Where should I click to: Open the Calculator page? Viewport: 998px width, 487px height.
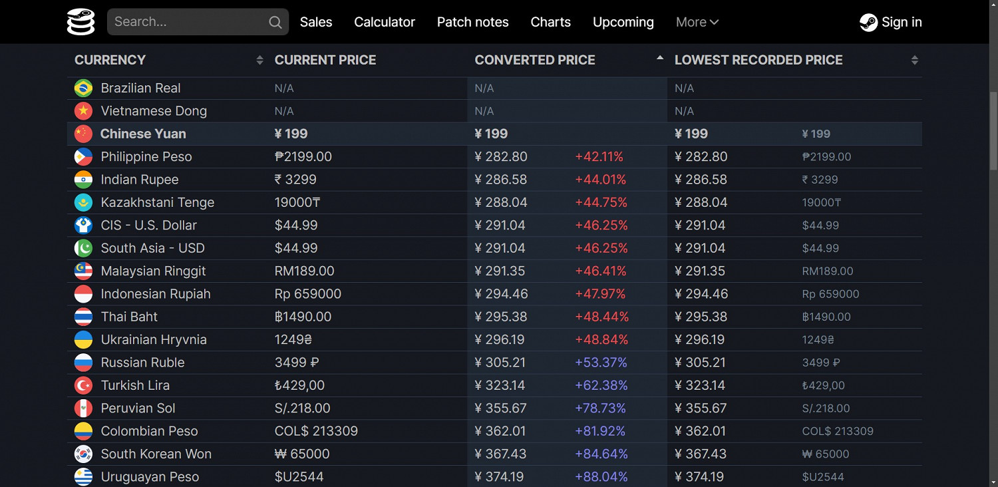click(x=385, y=22)
